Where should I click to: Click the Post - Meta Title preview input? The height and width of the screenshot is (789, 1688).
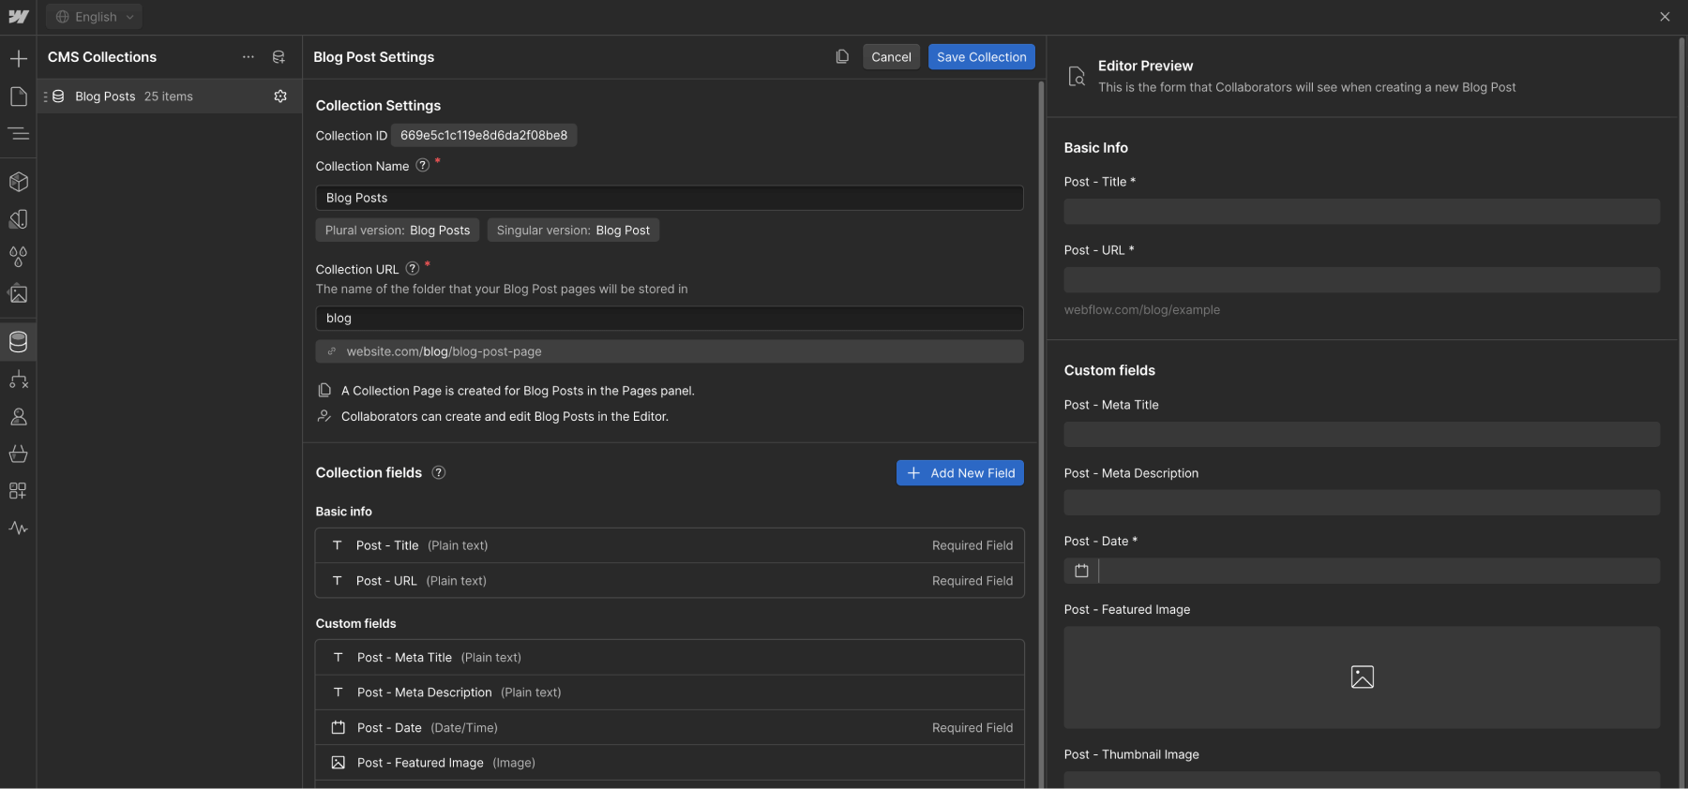point(1362,434)
